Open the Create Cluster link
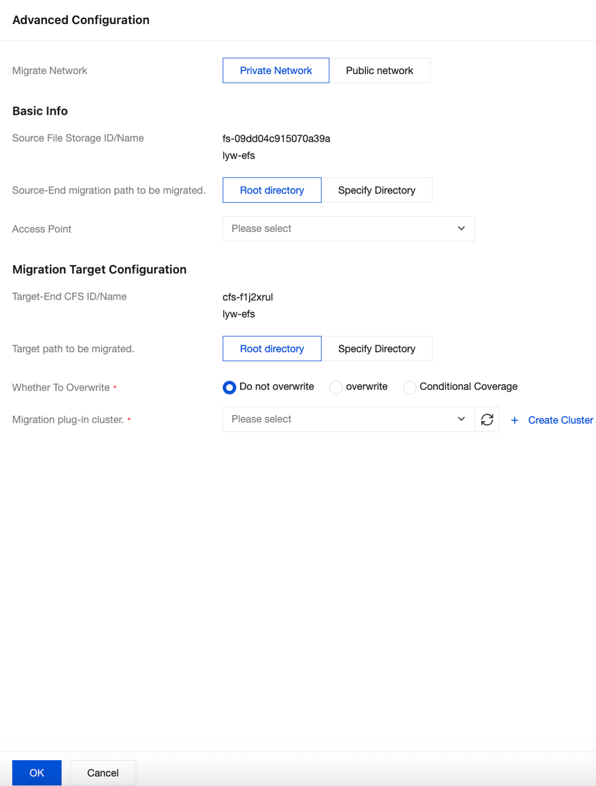Viewport: 596px width, 786px height. pyautogui.click(x=560, y=420)
